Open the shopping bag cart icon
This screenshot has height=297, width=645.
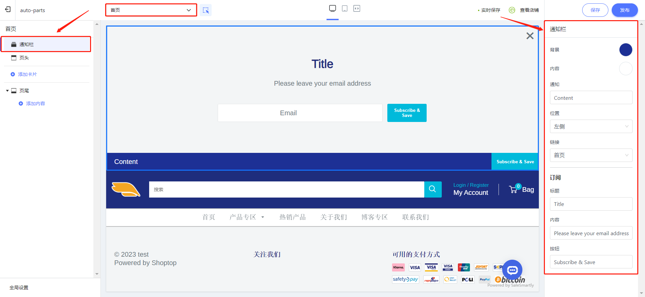(x=514, y=189)
